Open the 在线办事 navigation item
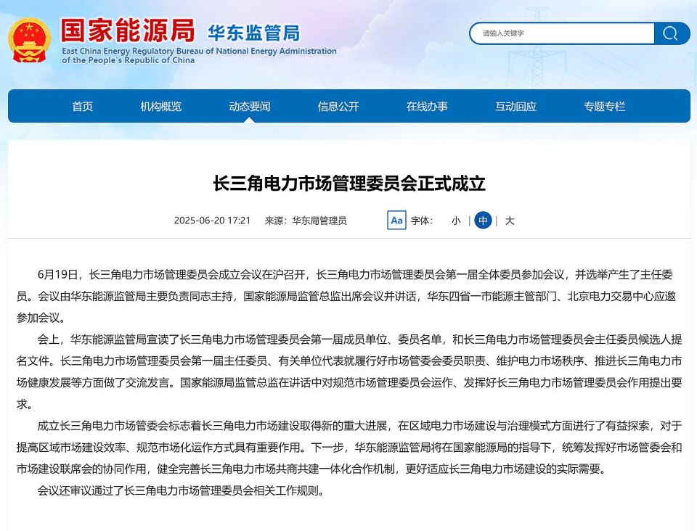 pyautogui.click(x=427, y=107)
